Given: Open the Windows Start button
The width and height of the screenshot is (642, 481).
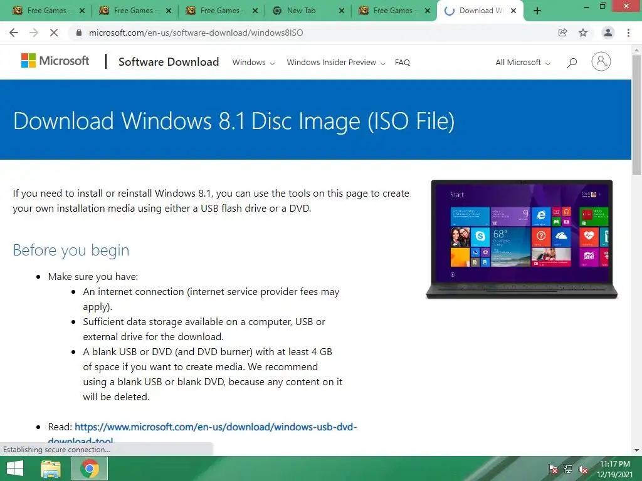Looking at the screenshot, I should click(x=15, y=468).
